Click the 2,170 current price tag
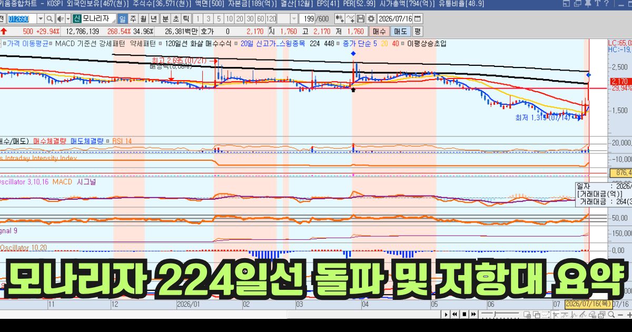The width and height of the screenshot is (632, 332). point(620,81)
